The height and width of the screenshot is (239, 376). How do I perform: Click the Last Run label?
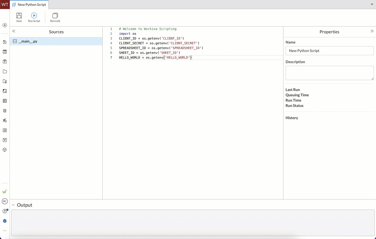pos(293,90)
